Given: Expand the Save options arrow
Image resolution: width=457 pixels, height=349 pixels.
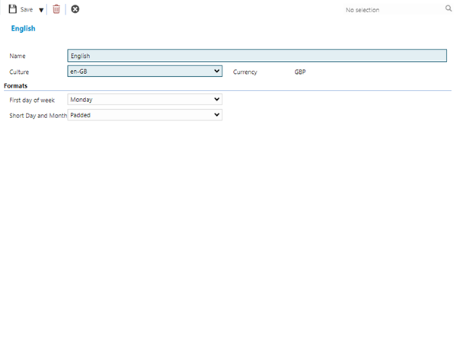Looking at the screenshot, I should [41, 10].
